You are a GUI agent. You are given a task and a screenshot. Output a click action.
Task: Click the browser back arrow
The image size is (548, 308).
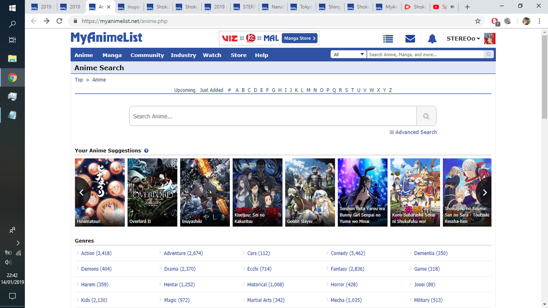tap(34, 21)
